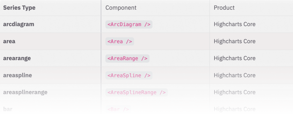Viewport: 293px width, 114px height.
Task: Click the faded <Bar /> component code tag
Action: point(118,109)
